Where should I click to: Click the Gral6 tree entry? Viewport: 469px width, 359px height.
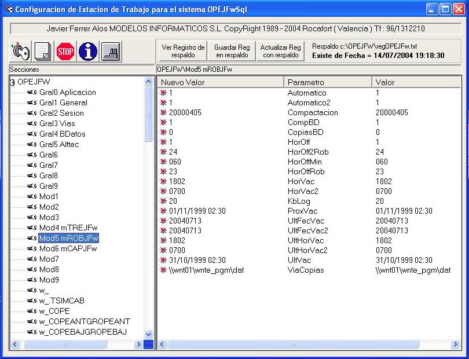pos(49,155)
